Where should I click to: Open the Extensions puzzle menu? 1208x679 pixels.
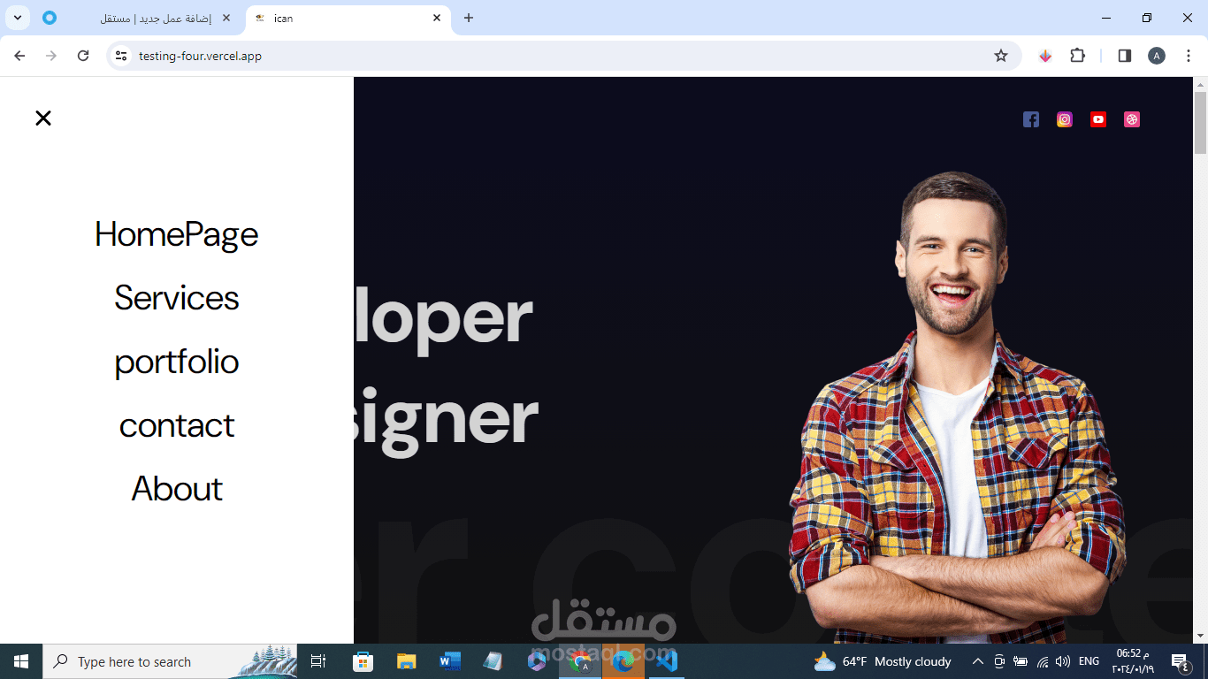1077,56
